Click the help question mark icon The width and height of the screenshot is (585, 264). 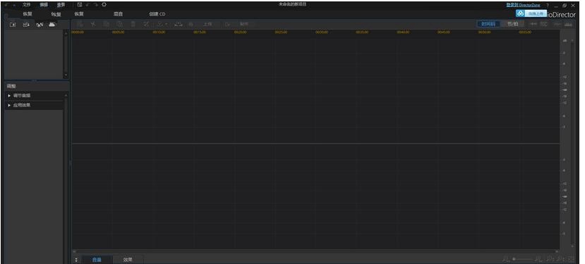(x=548, y=5)
